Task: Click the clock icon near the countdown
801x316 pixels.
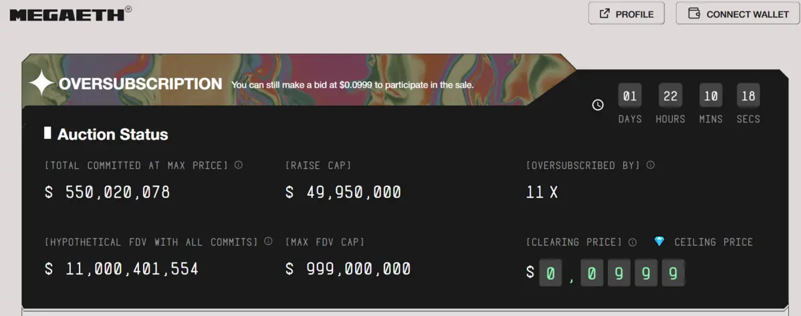Action: [x=598, y=105]
